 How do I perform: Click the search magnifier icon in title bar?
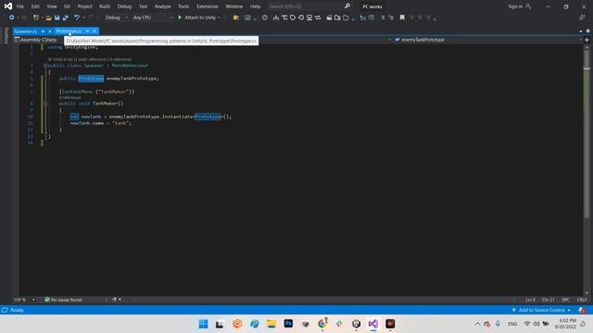[347, 6]
